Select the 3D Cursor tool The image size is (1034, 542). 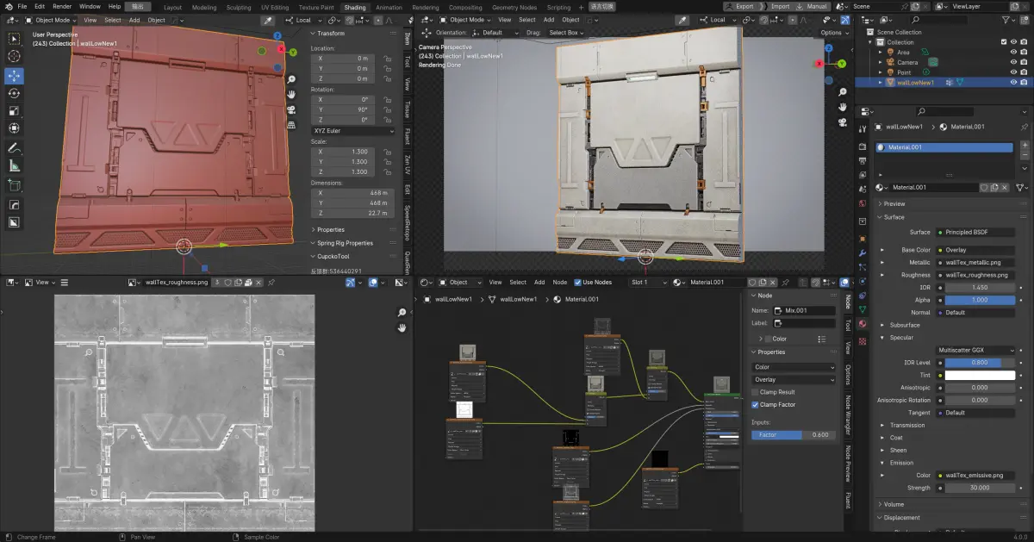click(x=15, y=56)
